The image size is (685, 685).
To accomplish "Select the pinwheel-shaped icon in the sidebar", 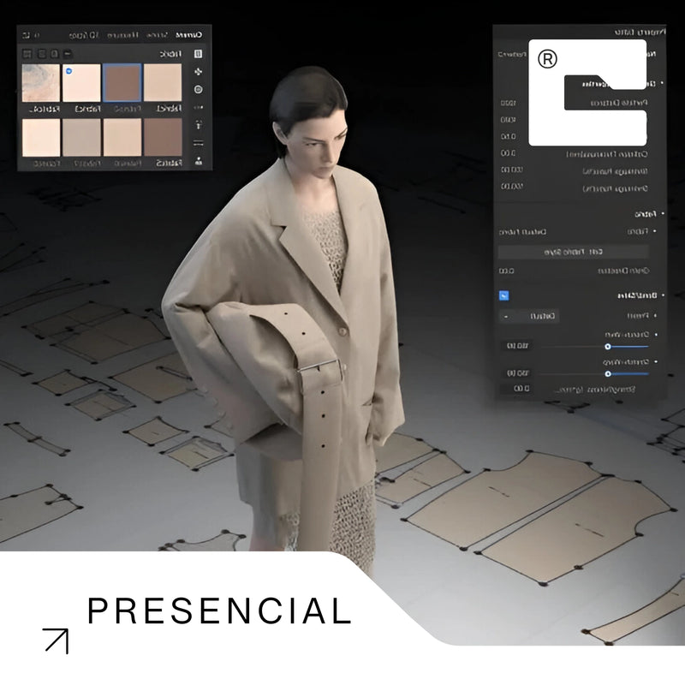I will coord(199,72).
